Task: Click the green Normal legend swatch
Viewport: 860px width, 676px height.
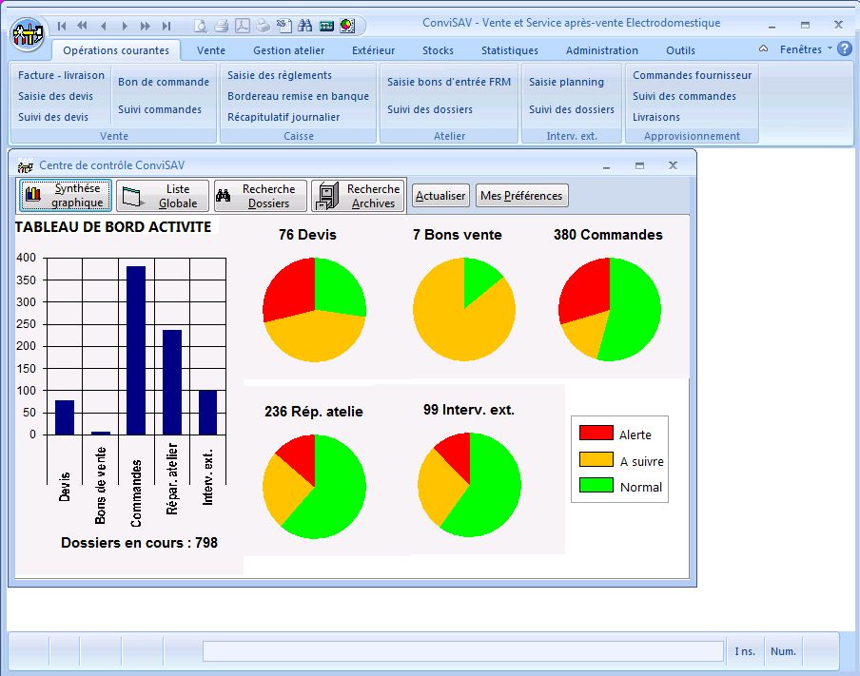Action: 596,485
